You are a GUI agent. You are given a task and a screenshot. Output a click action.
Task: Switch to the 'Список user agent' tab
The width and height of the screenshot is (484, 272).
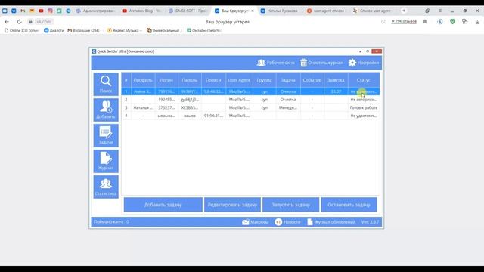pyautogui.click(x=371, y=11)
